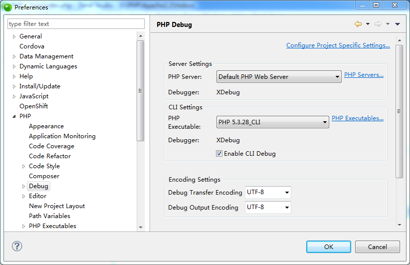The height and width of the screenshot is (265, 410).
Task: Expand the Dynamic Languages node
Action: tap(14, 66)
